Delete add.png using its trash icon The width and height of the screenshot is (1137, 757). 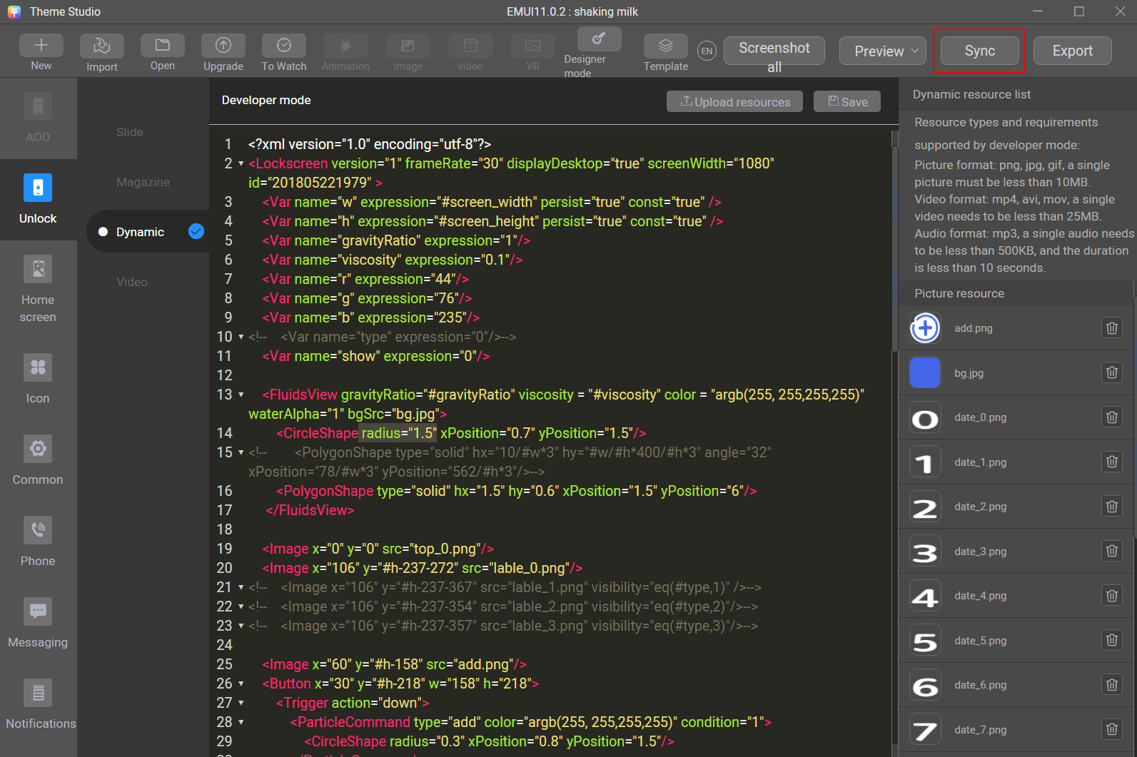[1111, 328]
